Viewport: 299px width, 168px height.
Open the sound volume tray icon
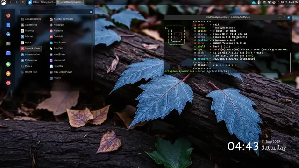point(274,2)
